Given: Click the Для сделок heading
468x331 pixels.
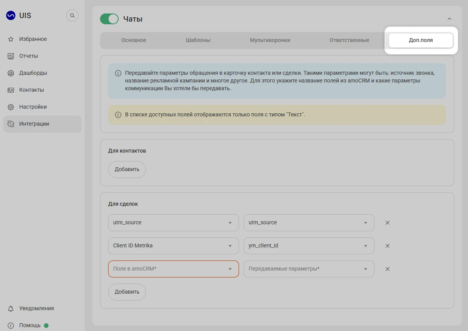Looking at the screenshot, I should [123, 204].
